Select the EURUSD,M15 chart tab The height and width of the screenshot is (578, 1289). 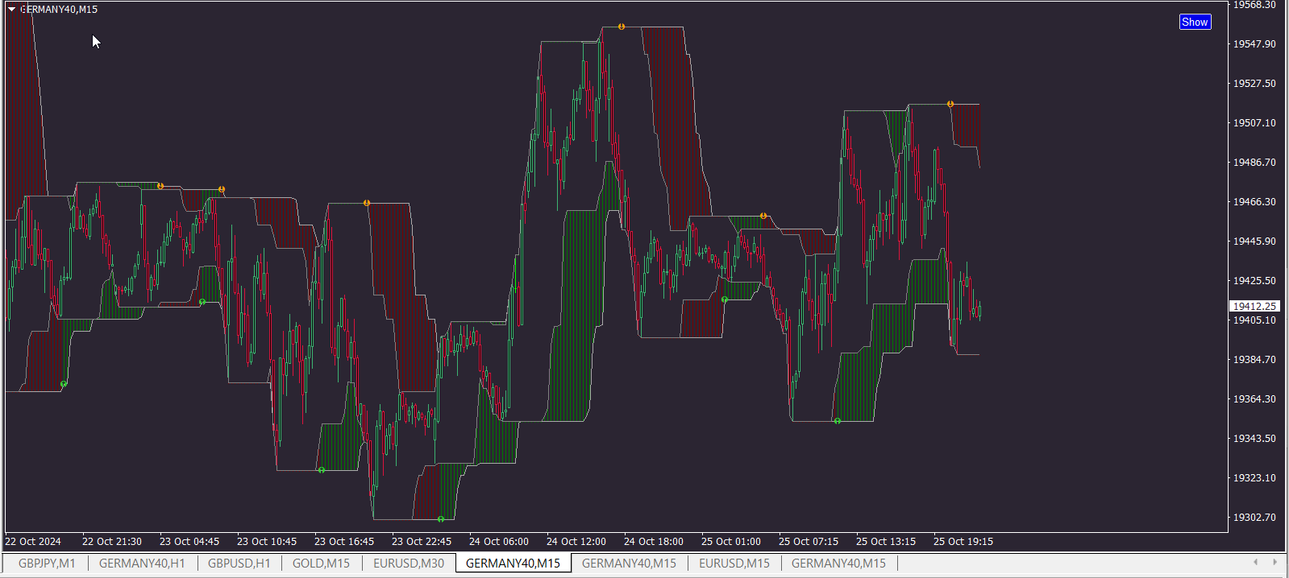(x=734, y=564)
